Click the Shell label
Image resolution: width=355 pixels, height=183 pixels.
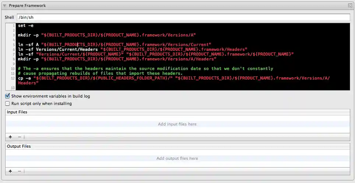click(9, 17)
